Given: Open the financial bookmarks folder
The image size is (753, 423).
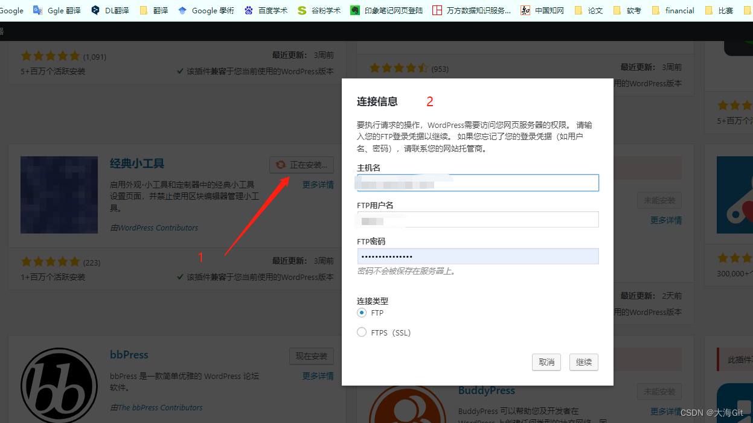Looking at the screenshot, I should pos(673,10).
